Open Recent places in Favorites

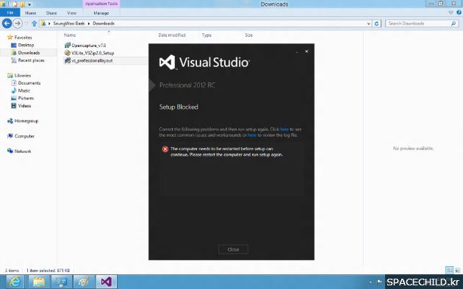click(31, 60)
